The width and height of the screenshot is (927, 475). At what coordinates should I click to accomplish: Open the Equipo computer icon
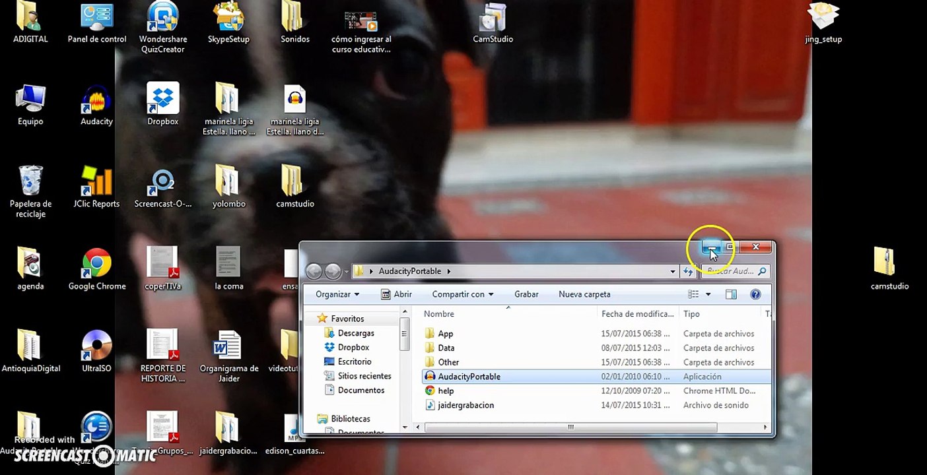tap(30, 105)
